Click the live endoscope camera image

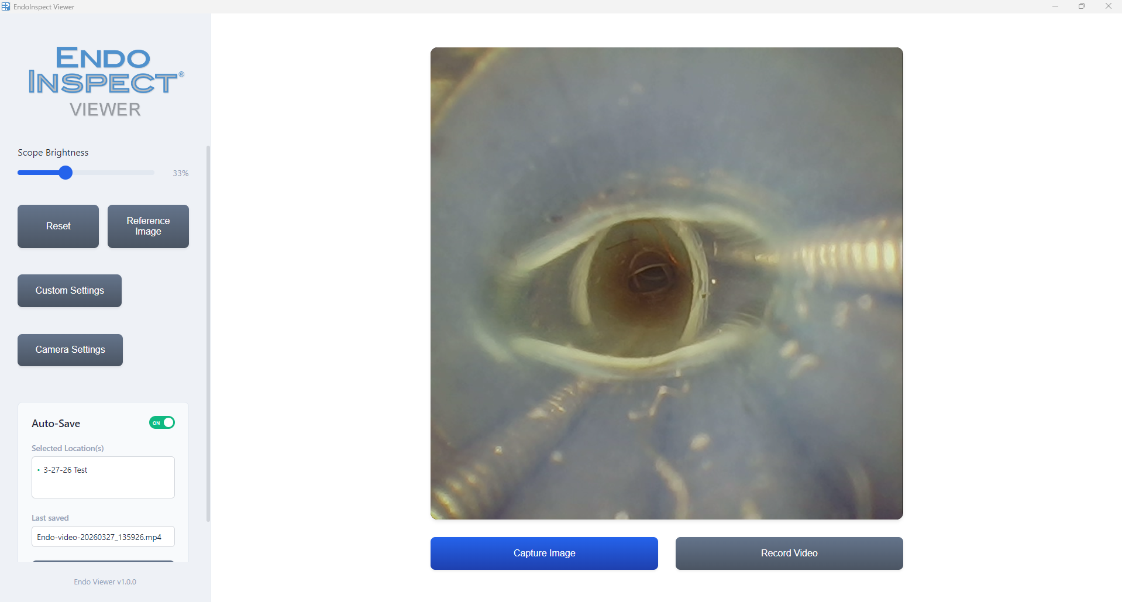[666, 283]
